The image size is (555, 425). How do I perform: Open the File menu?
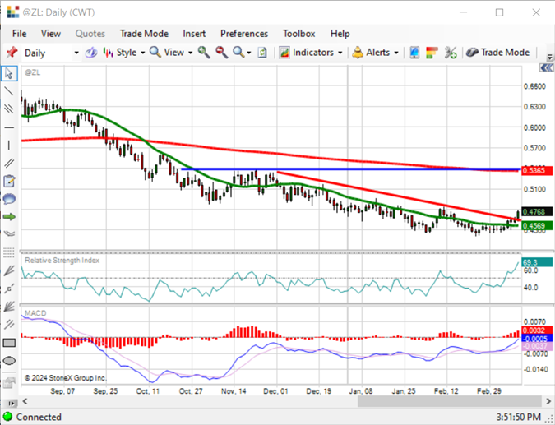click(x=19, y=34)
